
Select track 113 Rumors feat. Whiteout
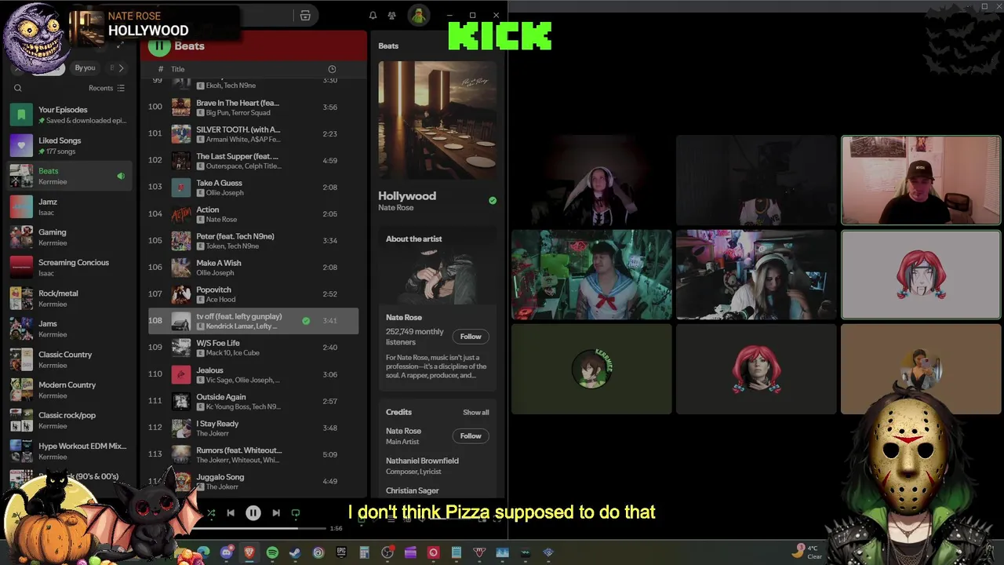[x=253, y=454]
